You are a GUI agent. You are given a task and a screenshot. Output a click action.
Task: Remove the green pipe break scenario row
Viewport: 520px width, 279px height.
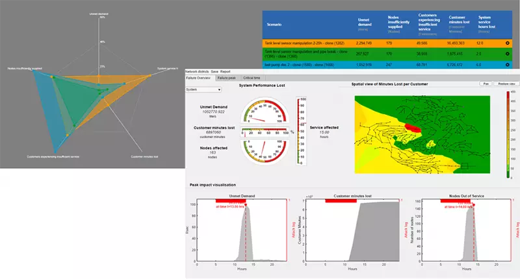(x=507, y=54)
